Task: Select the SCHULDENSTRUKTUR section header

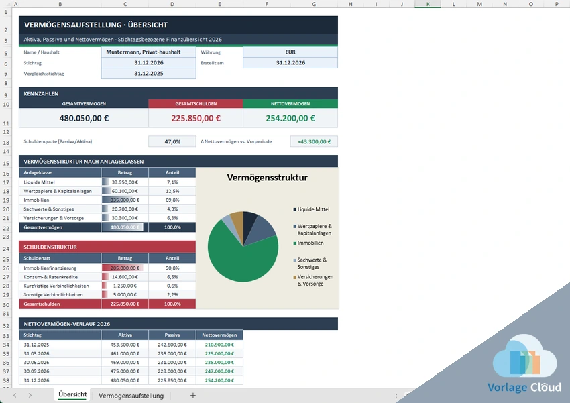Action: [x=107, y=247]
